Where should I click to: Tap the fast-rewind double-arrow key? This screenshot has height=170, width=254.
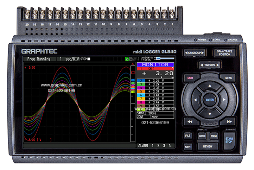190,121
